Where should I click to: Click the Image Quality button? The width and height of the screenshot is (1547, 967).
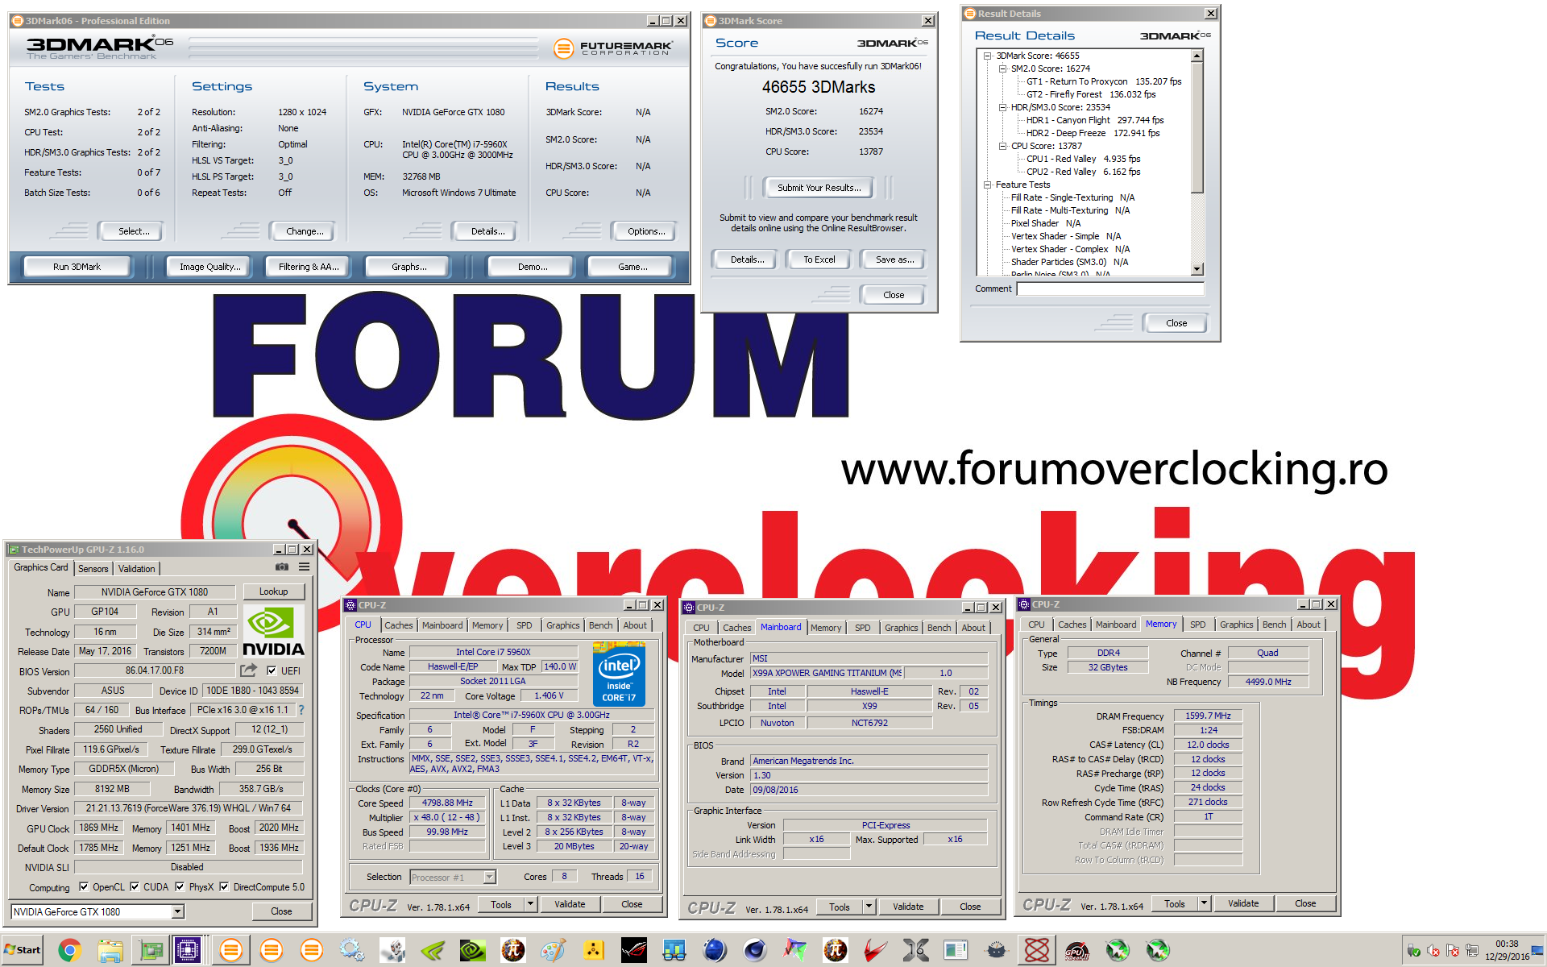[209, 267]
